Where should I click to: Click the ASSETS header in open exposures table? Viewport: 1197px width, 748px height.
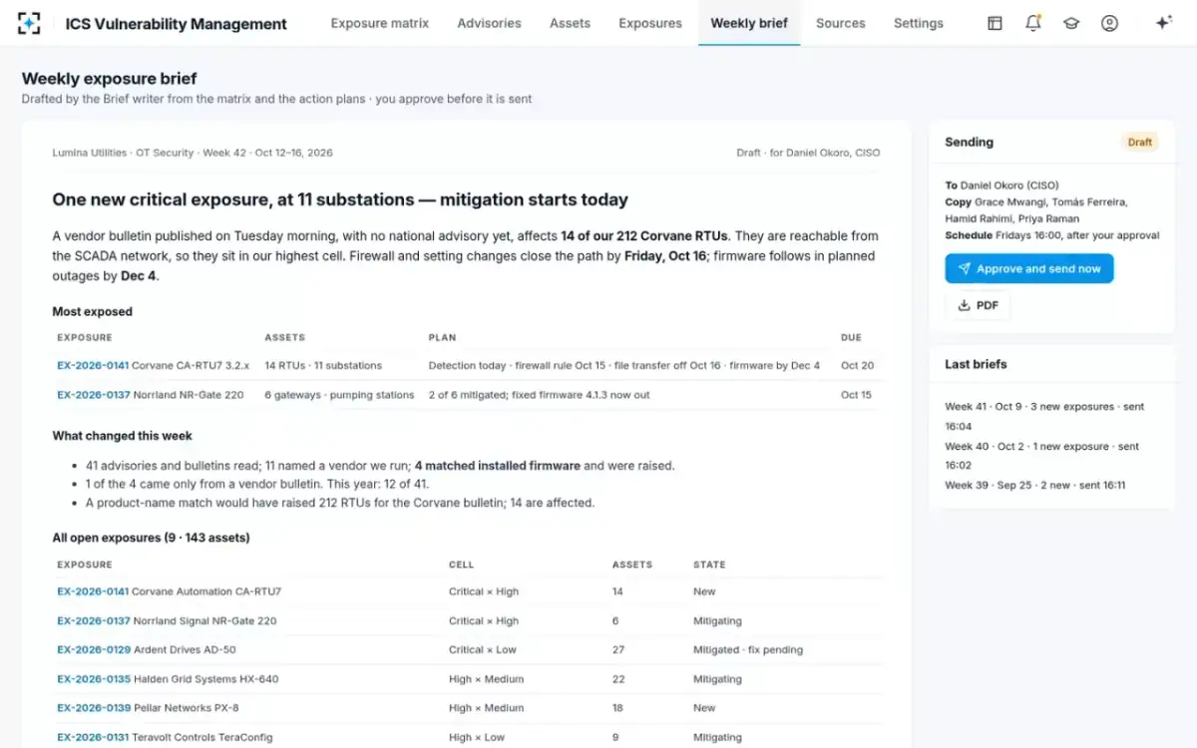(x=632, y=564)
